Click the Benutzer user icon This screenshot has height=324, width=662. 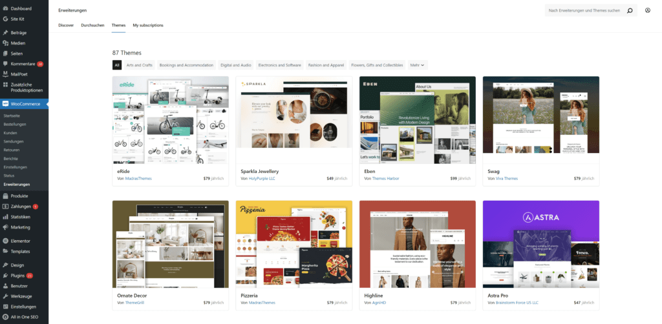point(5,286)
